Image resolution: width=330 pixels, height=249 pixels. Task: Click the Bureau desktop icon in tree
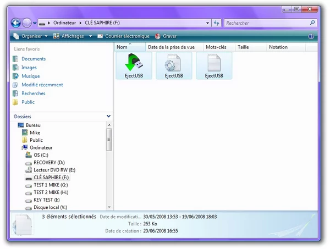tap(21, 125)
